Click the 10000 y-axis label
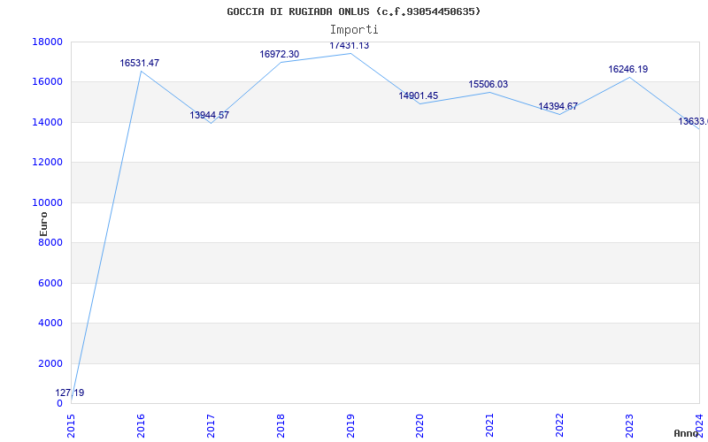This screenshot has height=442, width=708. pyautogui.click(x=47, y=202)
